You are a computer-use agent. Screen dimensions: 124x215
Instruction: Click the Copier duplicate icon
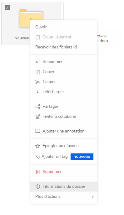pyautogui.click(x=38, y=72)
